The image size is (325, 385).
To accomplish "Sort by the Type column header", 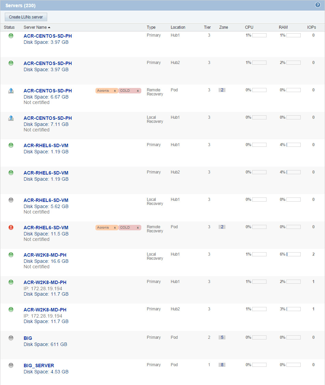I will pos(151,27).
